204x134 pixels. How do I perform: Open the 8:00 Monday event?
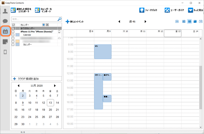click(103, 52)
